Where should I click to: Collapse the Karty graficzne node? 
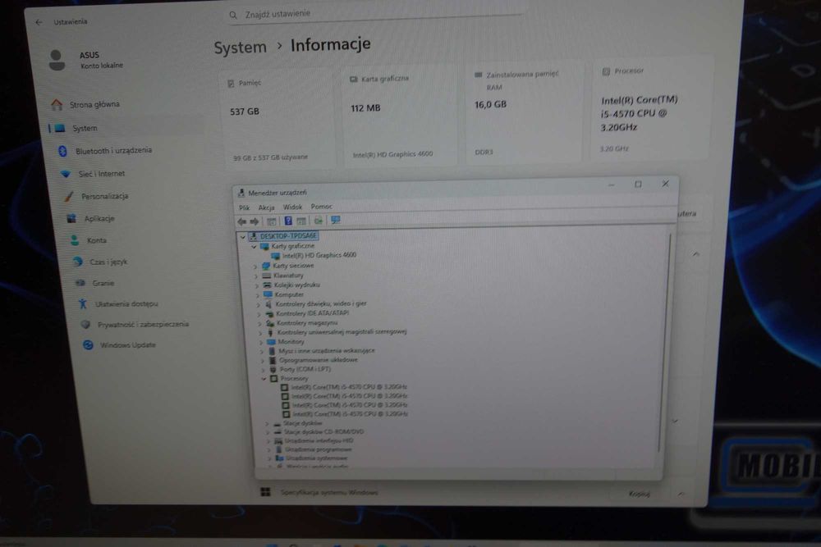coord(254,246)
